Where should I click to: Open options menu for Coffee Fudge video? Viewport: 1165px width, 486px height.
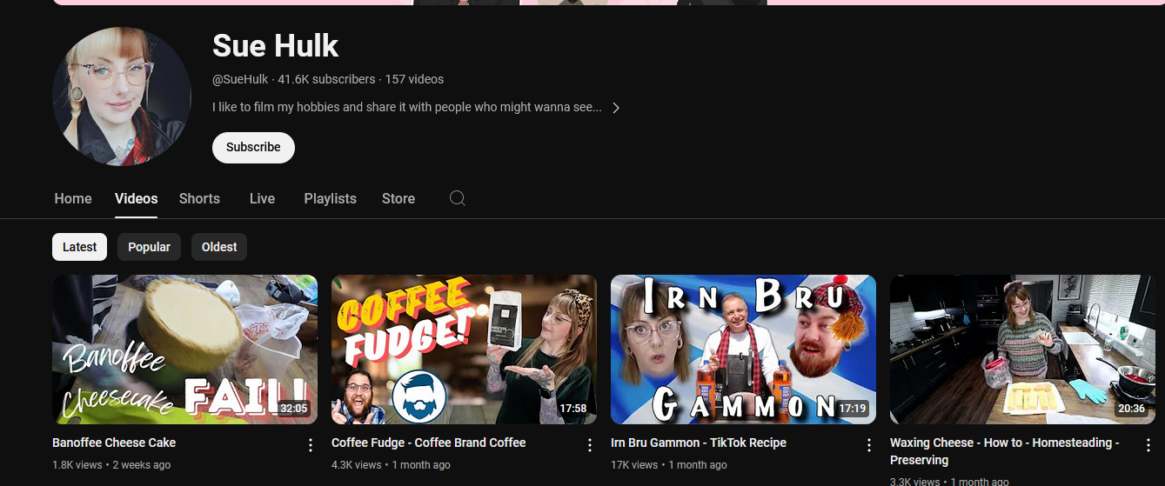coord(590,445)
